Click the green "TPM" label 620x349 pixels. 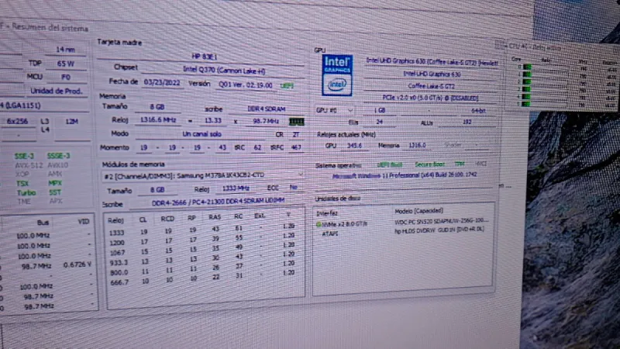pyautogui.click(x=460, y=164)
